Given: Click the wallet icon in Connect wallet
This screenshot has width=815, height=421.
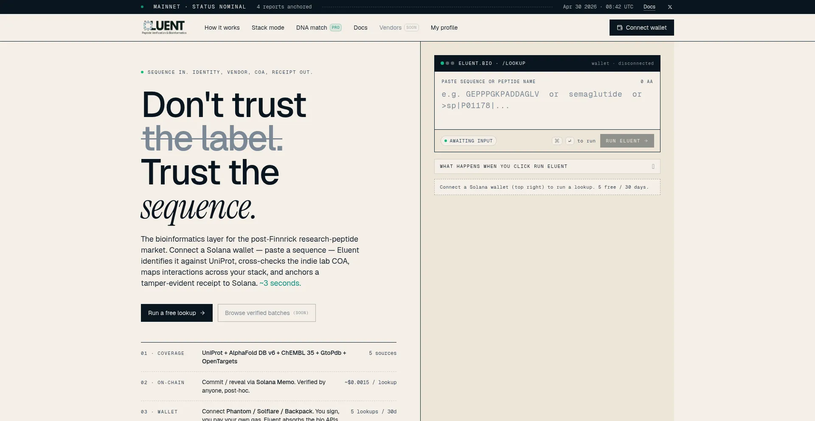Looking at the screenshot, I should click(x=620, y=28).
